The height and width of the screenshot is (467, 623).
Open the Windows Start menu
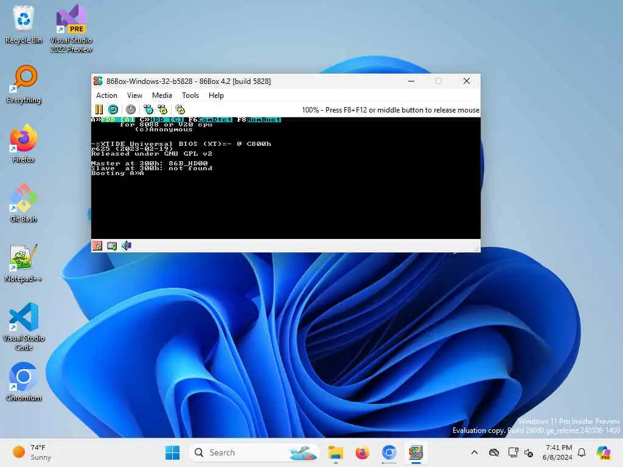click(172, 452)
